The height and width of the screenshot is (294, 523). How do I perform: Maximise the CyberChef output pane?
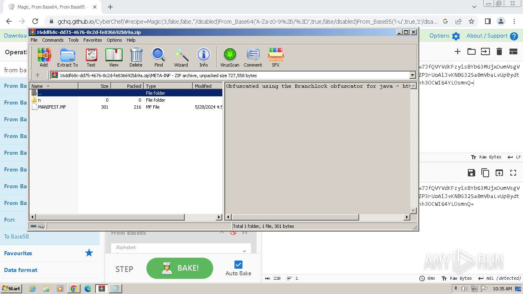coord(513,173)
